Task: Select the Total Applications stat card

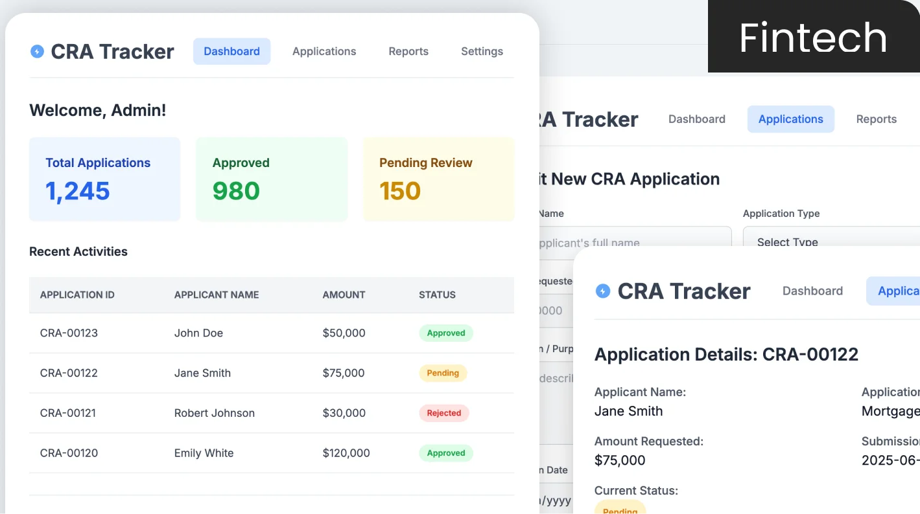Action: click(x=104, y=179)
